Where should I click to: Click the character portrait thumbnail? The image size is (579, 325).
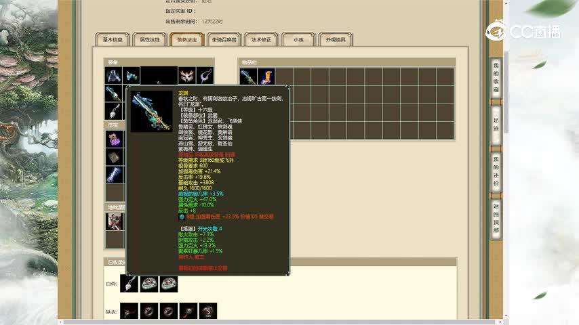coord(115,221)
